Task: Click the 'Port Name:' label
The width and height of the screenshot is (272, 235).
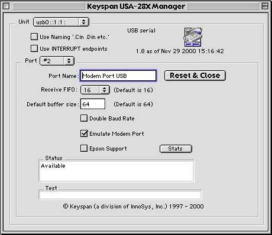Action: pyautogui.click(x=64, y=76)
